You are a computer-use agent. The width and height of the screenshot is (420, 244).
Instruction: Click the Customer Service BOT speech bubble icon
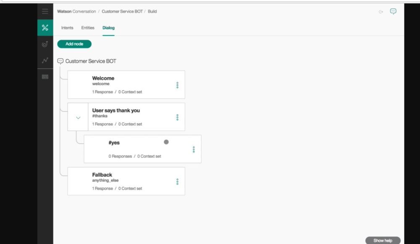tap(60, 61)
